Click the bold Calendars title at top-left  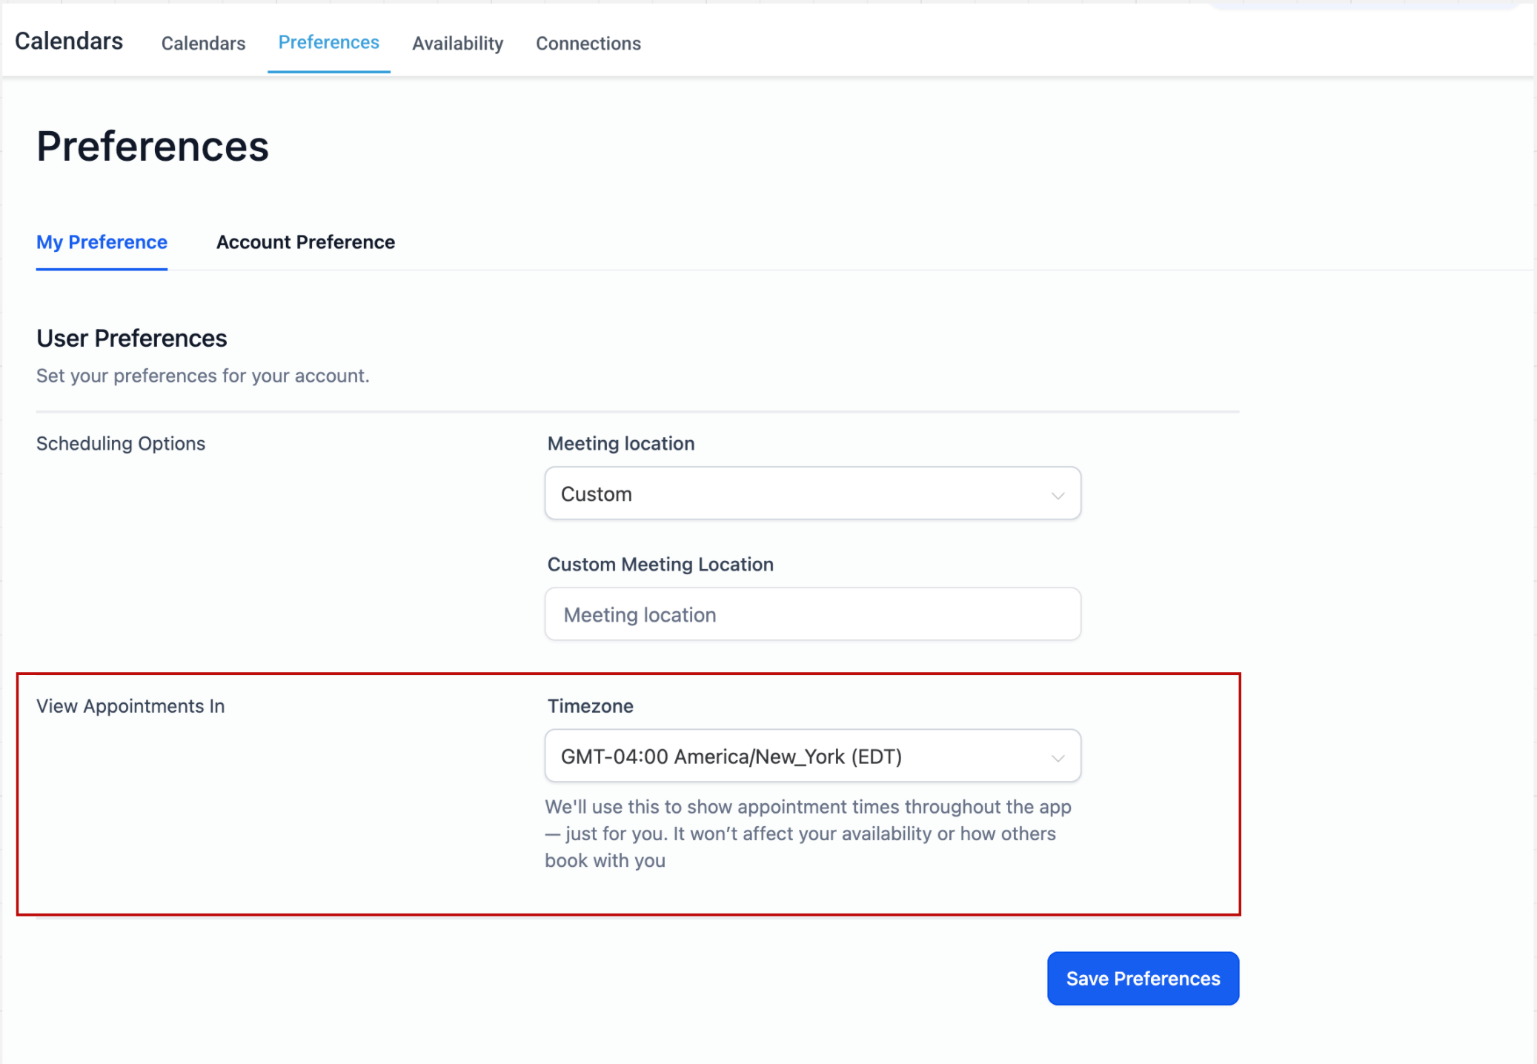click(x=69, y=41)
